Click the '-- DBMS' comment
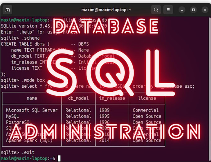Screen dimensions: 211x162 click(80, 44)
